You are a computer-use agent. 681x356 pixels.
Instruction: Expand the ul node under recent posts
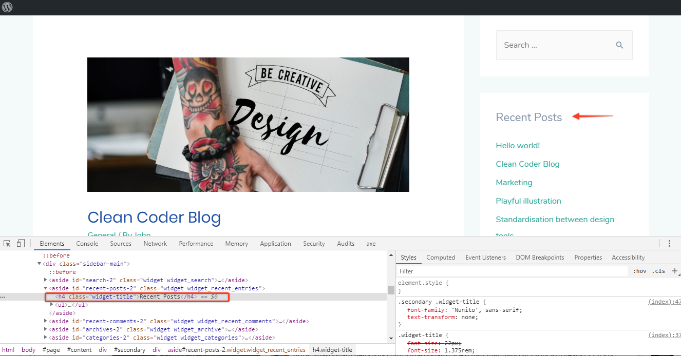[x=52, y=305]
